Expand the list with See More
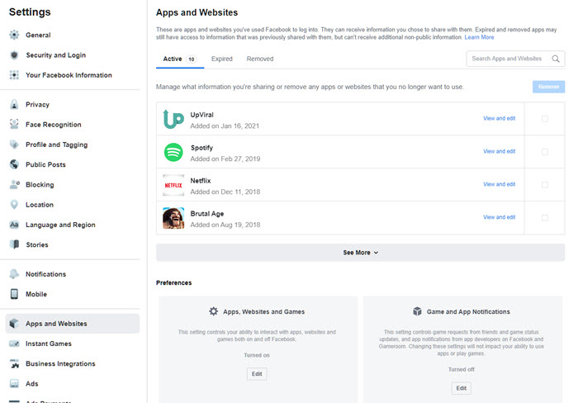 360,253
